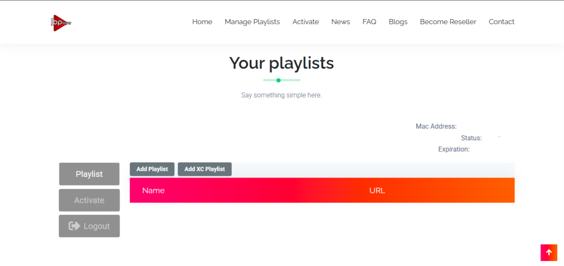Click the IBO Player logo
This screenshot has height=266, width=564.
click(x=61, y=23)
